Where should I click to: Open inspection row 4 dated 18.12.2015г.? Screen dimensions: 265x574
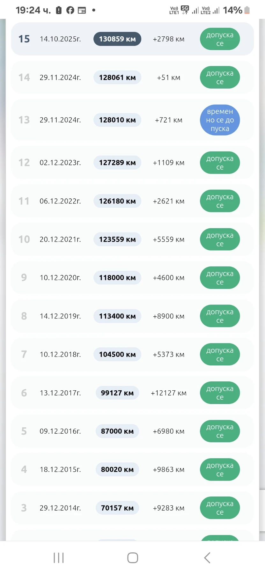click(132, 469)
